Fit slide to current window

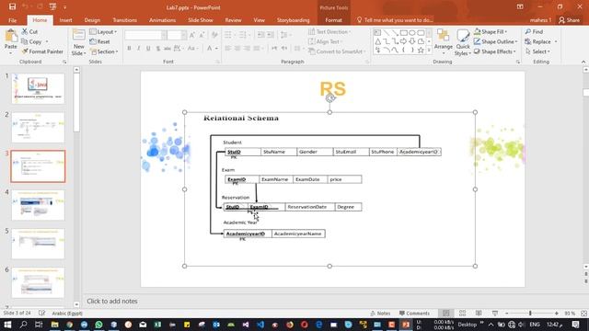click(x=583, y=313)
